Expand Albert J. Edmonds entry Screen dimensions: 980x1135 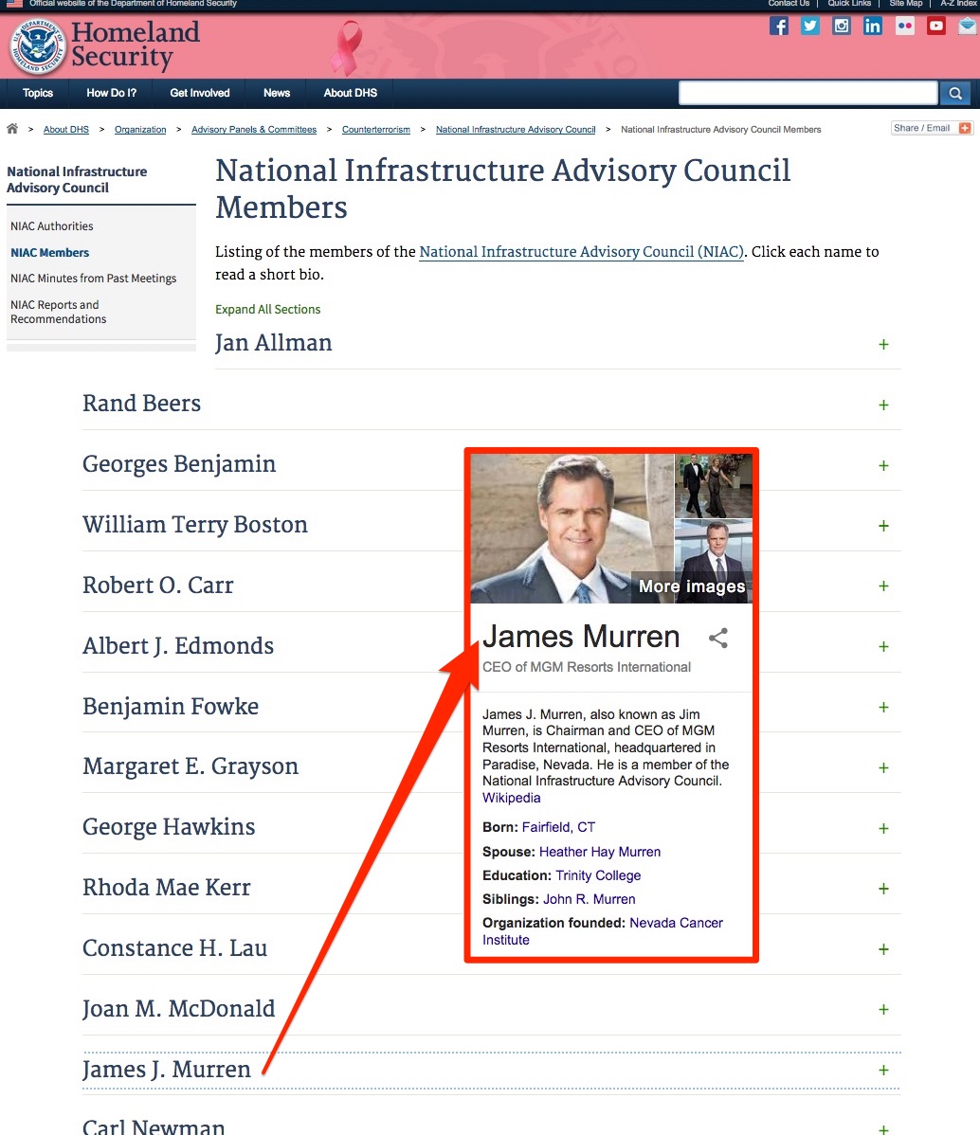[x=883, y=646]
